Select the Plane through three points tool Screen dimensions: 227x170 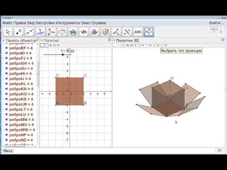84,32
